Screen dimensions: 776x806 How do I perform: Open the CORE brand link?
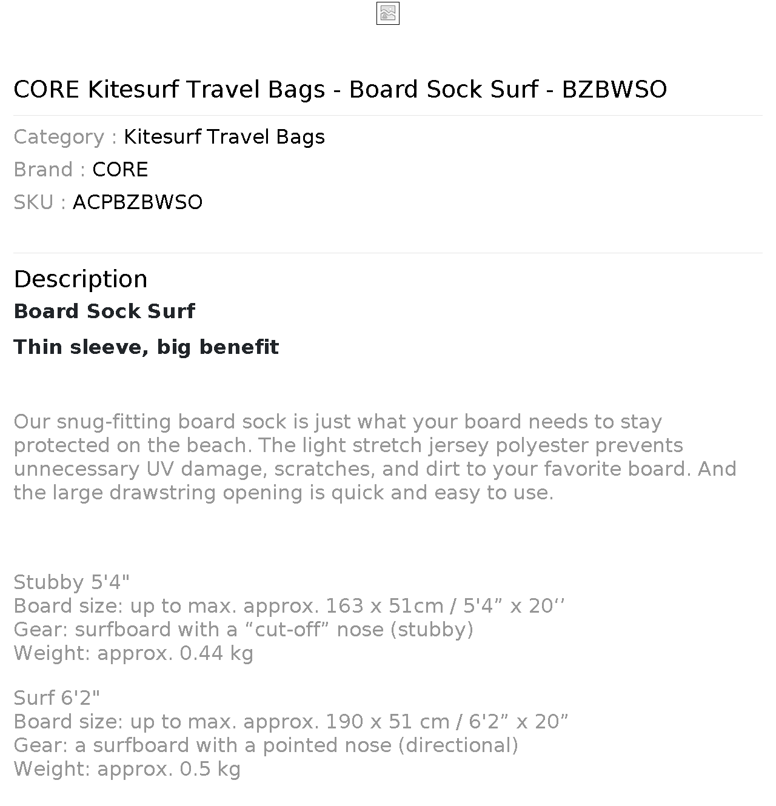(x=120, y=170)
